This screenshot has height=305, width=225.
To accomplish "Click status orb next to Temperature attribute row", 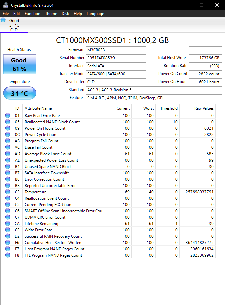I will click(8, 192).
